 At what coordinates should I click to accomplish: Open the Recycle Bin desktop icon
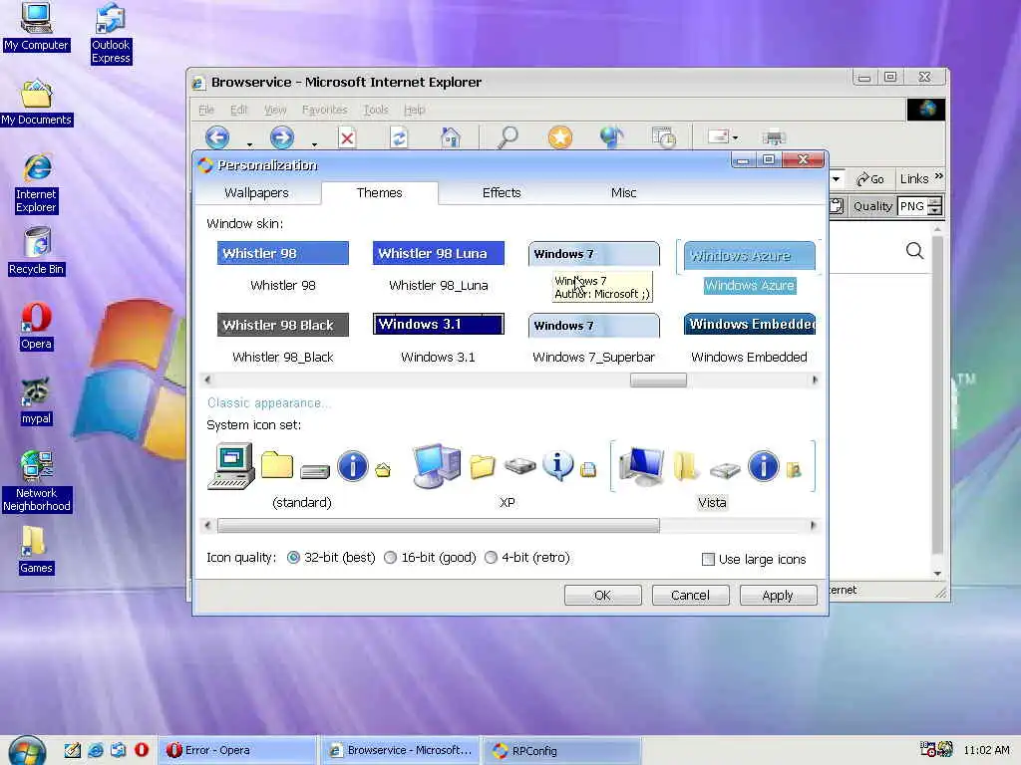point(37,251)
